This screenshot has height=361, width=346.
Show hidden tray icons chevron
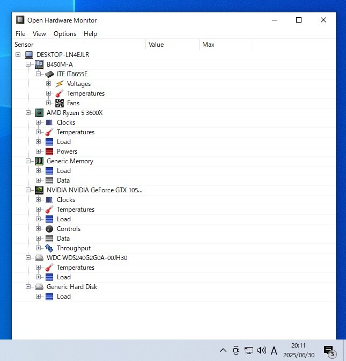click(223, 350)
